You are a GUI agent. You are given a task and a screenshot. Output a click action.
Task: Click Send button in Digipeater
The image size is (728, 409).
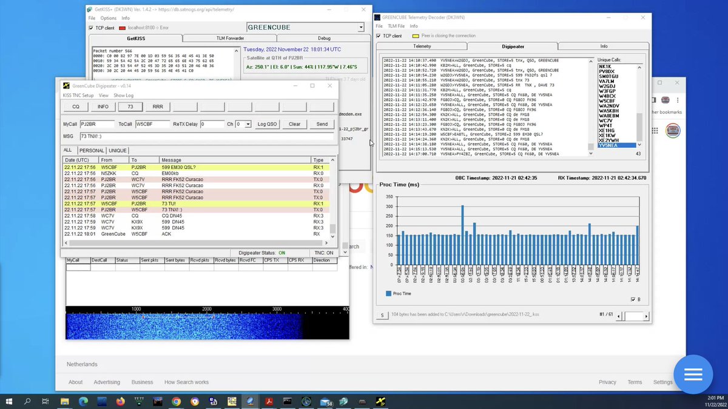pyautogui.click(x=322, y=124)
